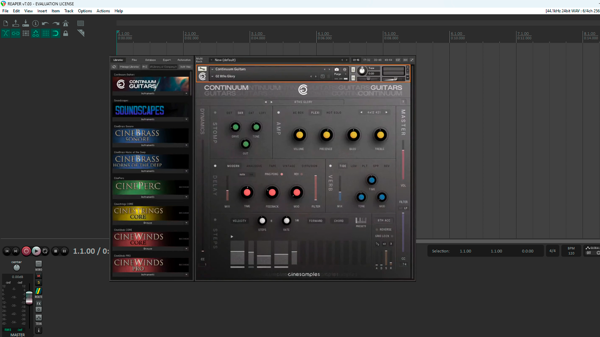Open the Options menu
Image resolution: width=600 pixels, height=337 pixels.
[x=85, y=11]
